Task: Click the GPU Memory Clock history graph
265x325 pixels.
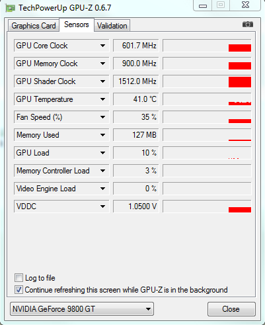Action: click(x=207, y=64)
